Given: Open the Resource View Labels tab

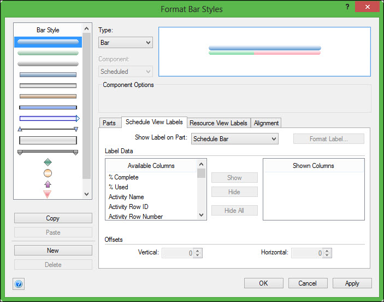Looking at the screenshot, I should pos(218,123).
